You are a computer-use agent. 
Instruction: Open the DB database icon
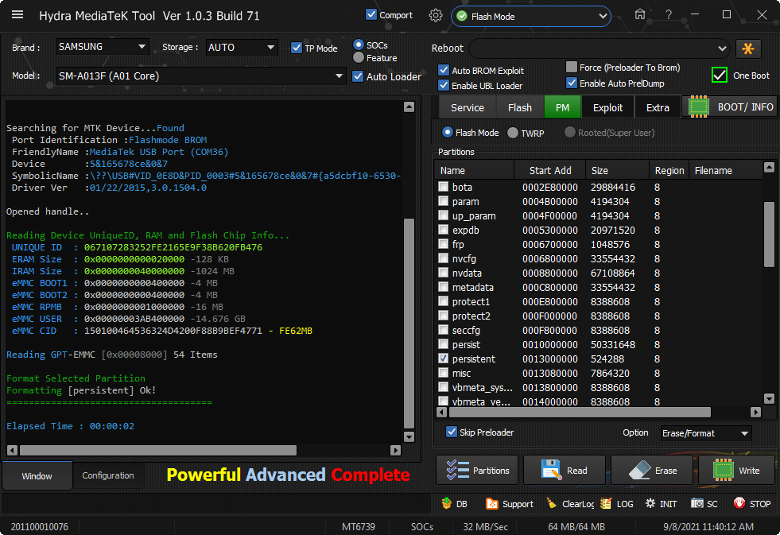(446, 503)
